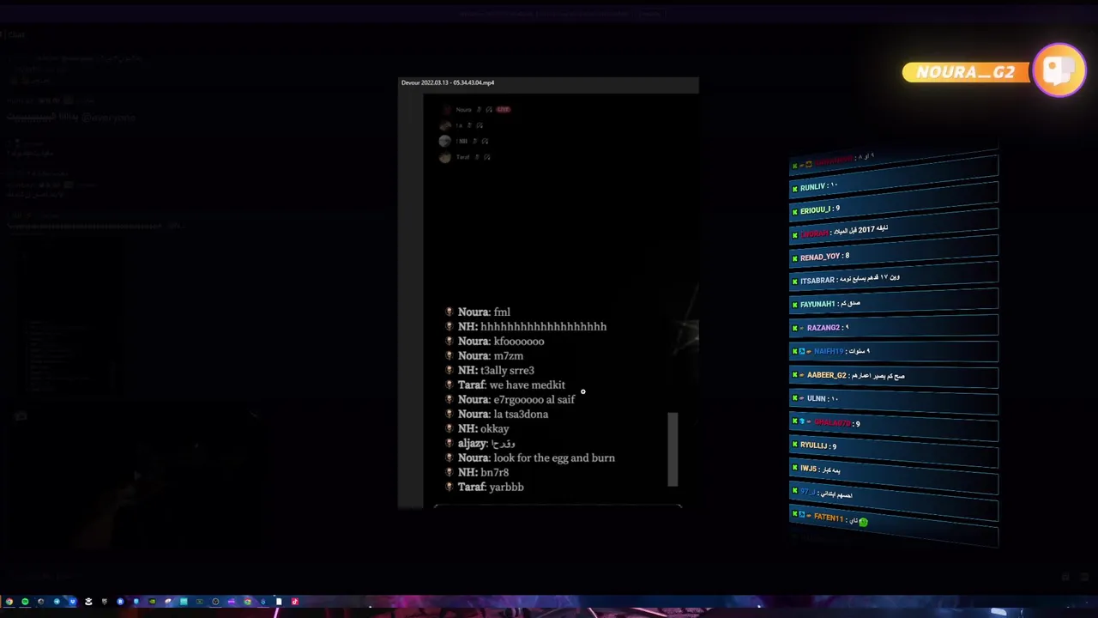Viewport: 1098px width, 618px height.
Task: Click the round logo beside NOURA_G2
Action: click(1059, 70)
